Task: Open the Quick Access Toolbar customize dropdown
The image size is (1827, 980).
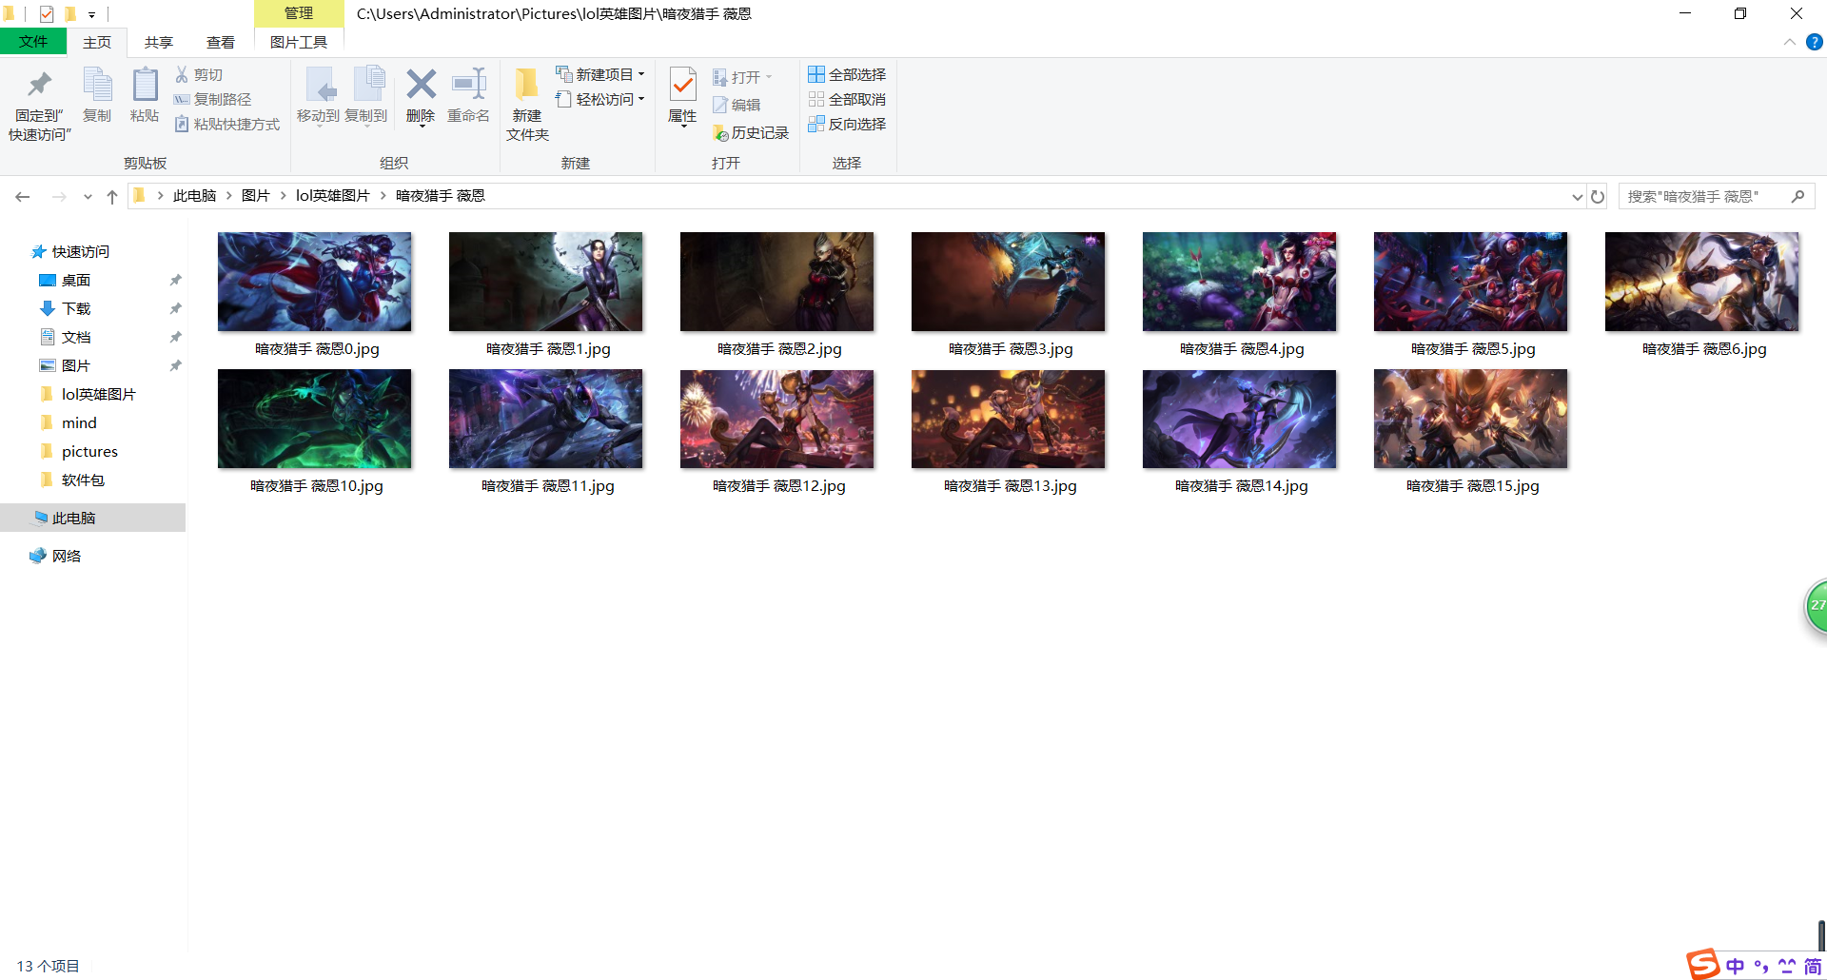Action: (91, 14)
